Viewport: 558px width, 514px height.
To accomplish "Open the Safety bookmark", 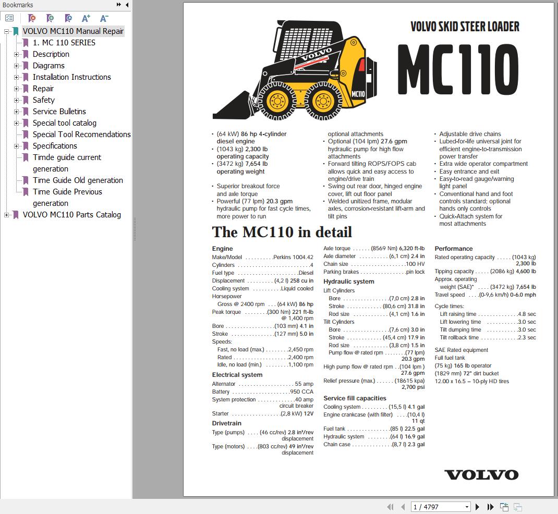I will [x=43, y=100].
